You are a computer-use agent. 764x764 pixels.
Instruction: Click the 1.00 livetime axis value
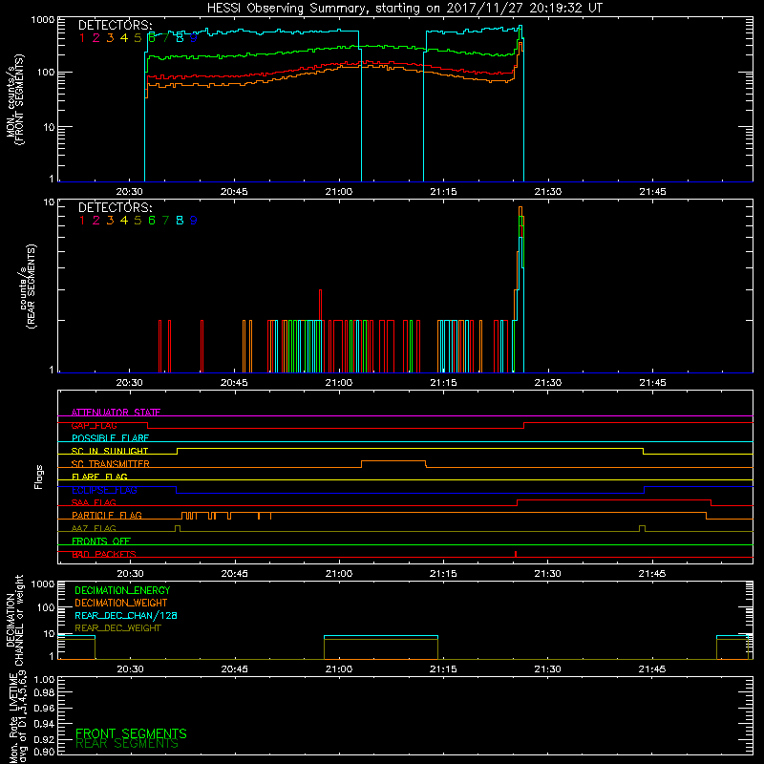tap(44, 679)
